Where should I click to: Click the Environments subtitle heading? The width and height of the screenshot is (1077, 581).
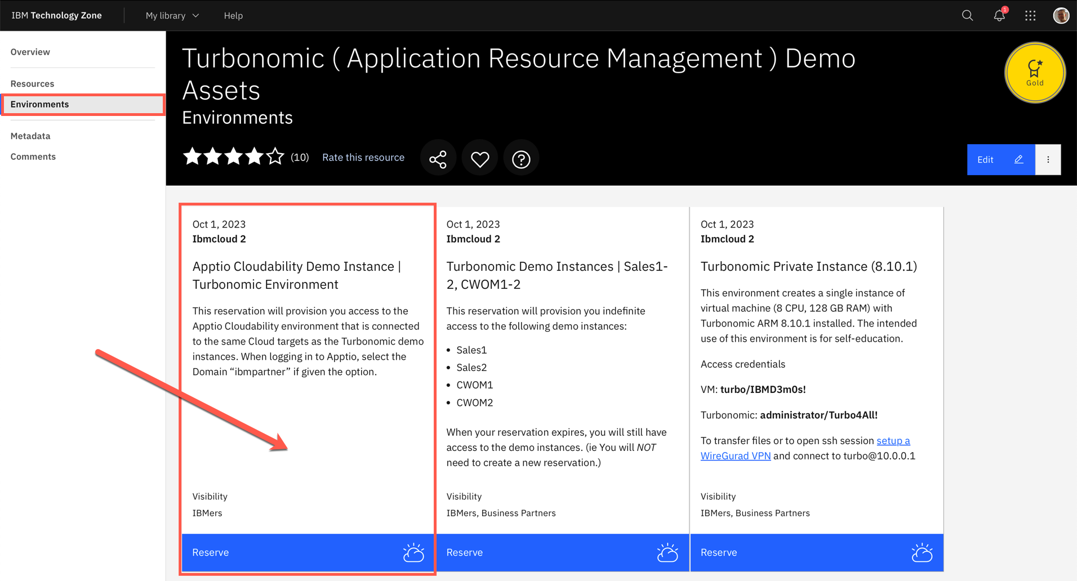click(x=238, y=118)
